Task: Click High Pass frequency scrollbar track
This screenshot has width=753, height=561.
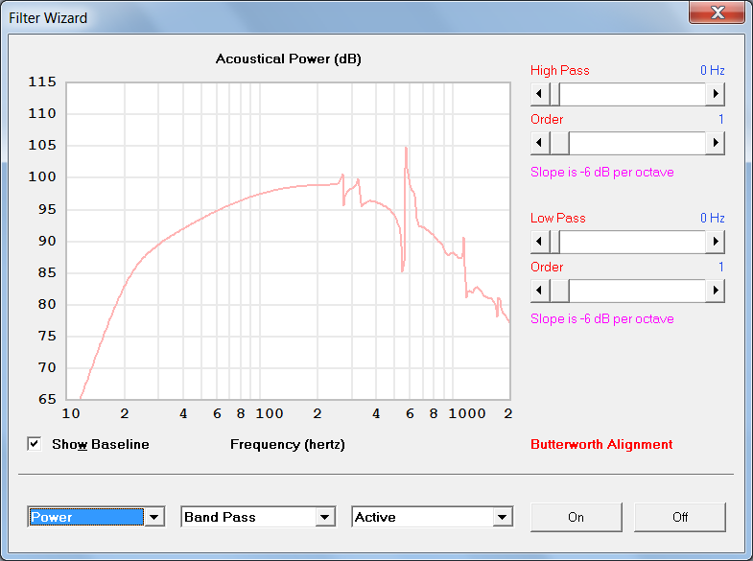Action: tap(632, 94)
